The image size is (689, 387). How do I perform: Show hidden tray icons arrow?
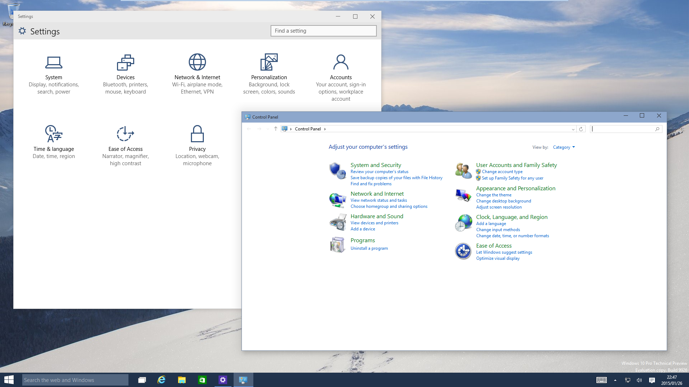click(615, 380)
